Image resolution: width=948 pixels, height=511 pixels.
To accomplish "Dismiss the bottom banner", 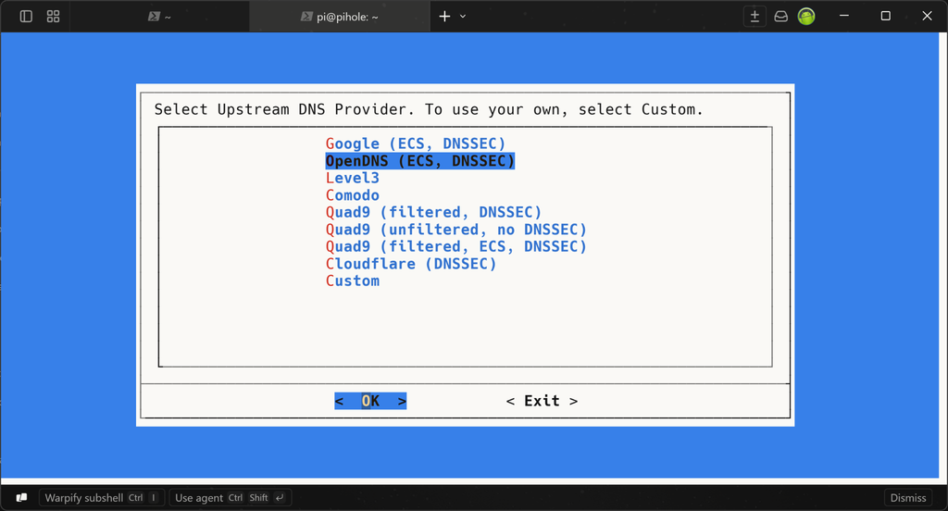I will pos(907,498).
